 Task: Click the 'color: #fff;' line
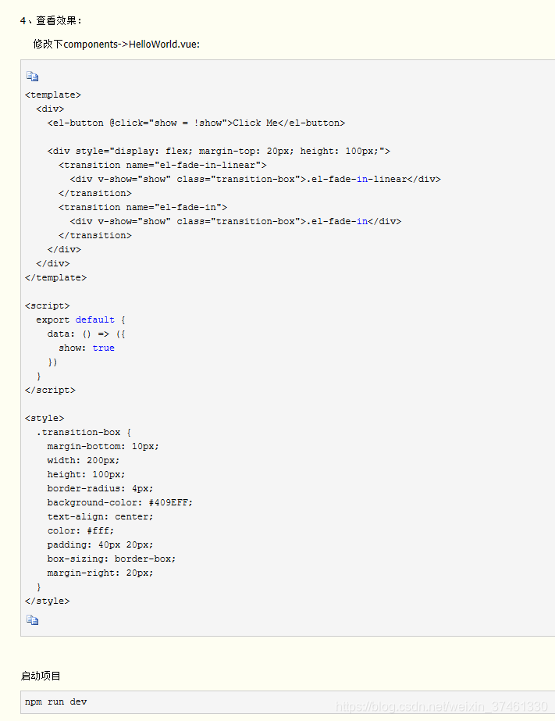pyautogui.click(x=80, y=530)
